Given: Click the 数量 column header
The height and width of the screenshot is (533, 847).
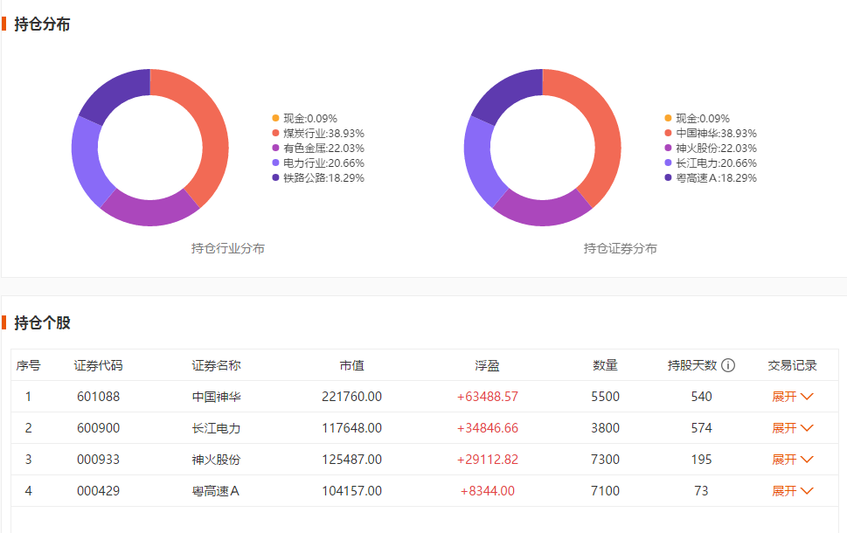Looking at the screenshot, I should 605,365.
